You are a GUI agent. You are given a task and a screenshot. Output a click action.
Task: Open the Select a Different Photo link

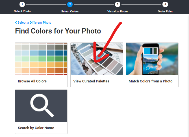(x=34, y=23)
